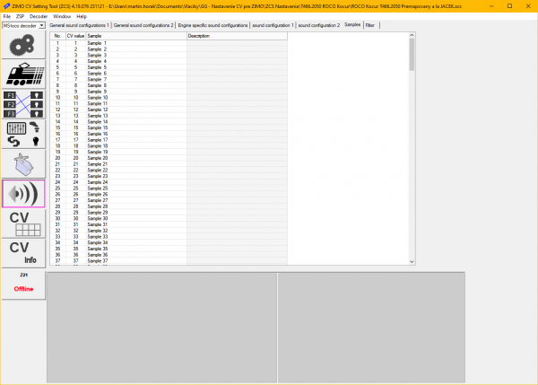
Task: Open the mixer and light effects panel
Action: [23, 134]
